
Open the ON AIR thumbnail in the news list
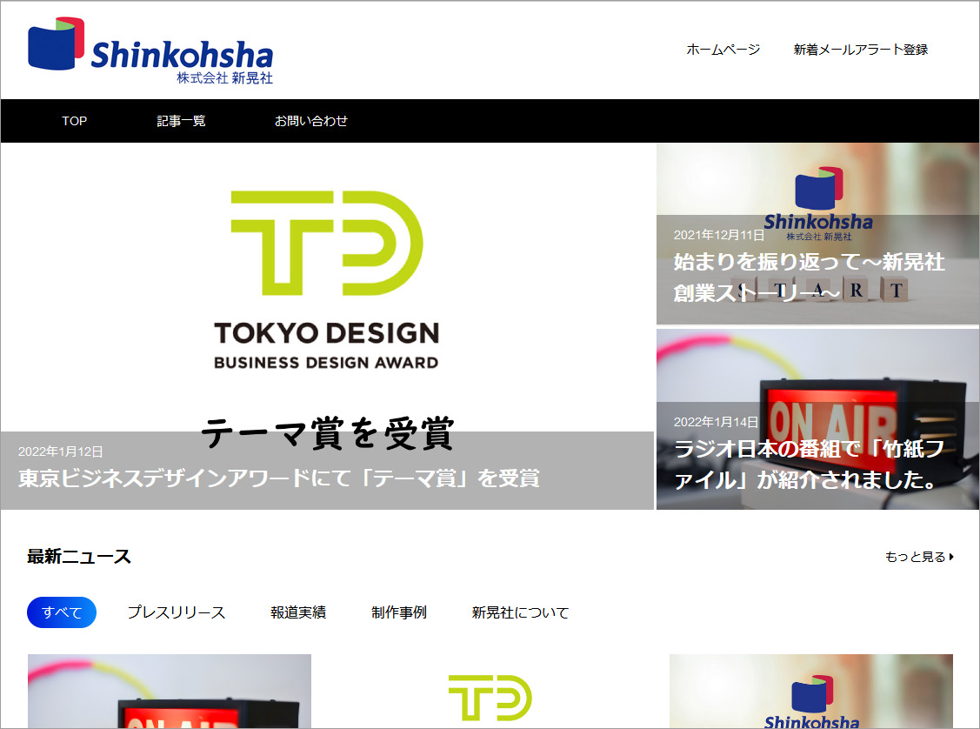pos(170,691)
